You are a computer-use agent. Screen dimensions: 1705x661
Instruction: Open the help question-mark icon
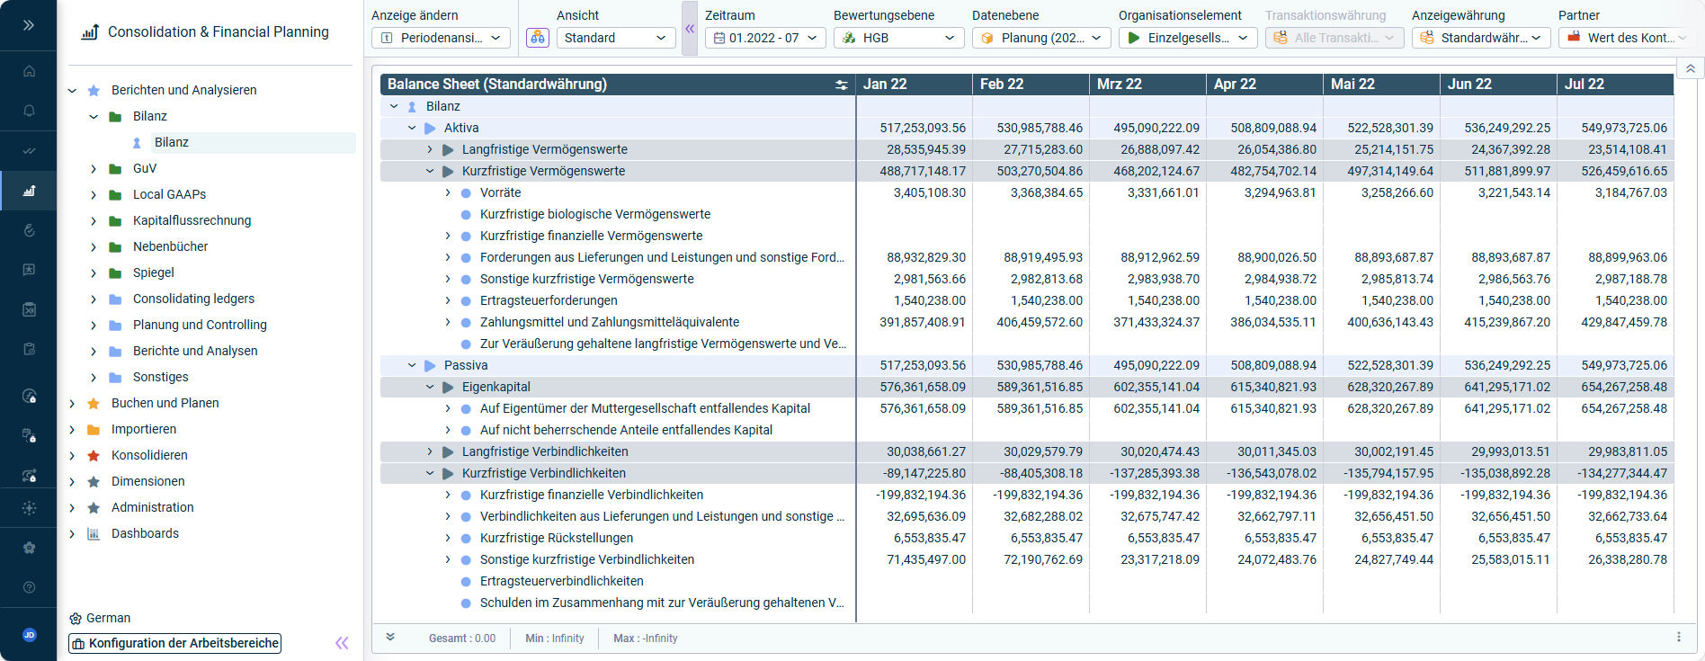(29, 587)
